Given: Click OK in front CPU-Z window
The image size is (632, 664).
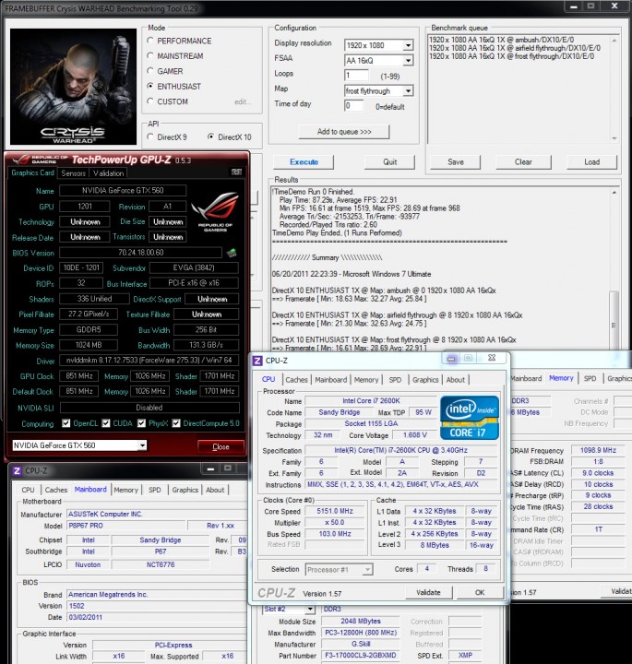Looking at the screenshot, I should click(x=480, y=592).
